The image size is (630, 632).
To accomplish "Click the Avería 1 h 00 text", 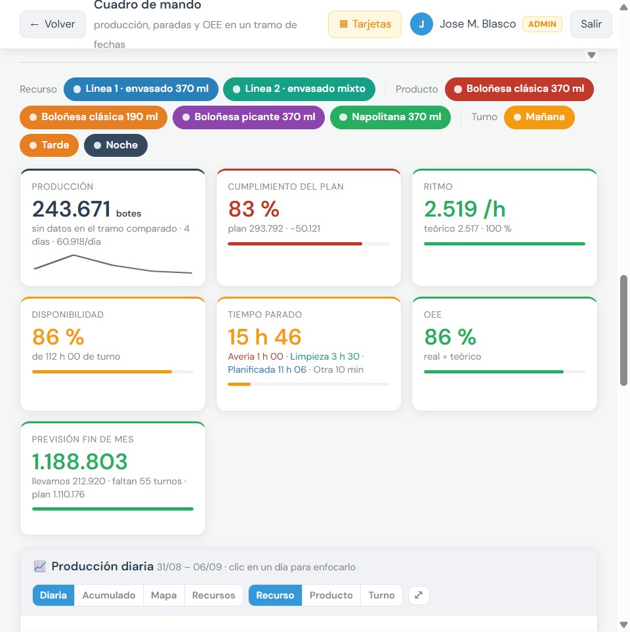I will click(255, 357).
